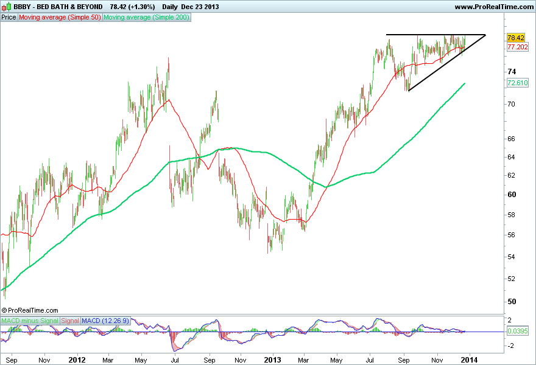Click the Jul label after 2012 on time axis

175,360
